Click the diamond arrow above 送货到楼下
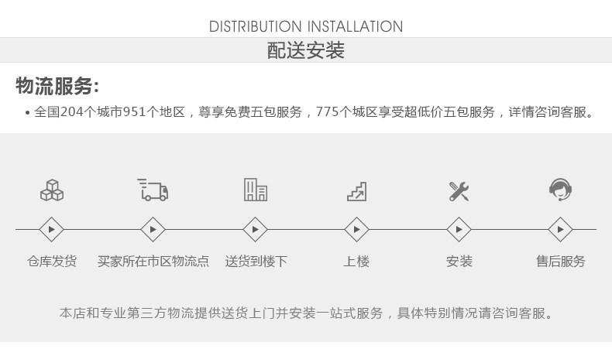Screen dimensions: 612x349 coord(256,230)
